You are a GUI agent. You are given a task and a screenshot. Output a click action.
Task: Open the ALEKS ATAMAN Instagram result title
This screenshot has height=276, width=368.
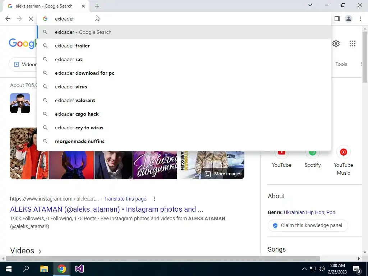106,209
